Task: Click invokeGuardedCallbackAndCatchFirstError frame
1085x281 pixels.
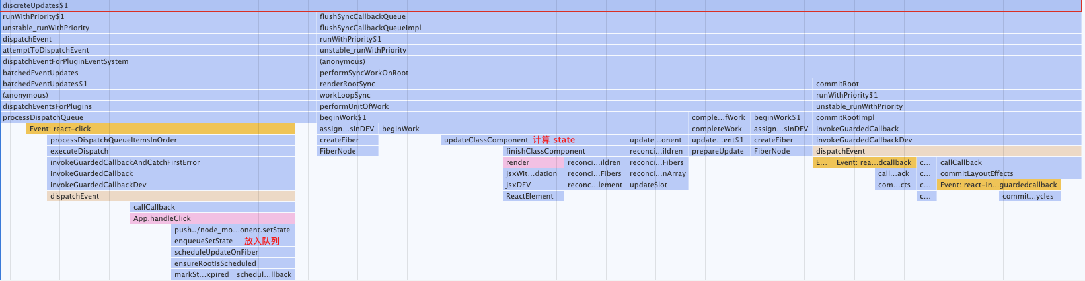Action: tap(171, 162)
